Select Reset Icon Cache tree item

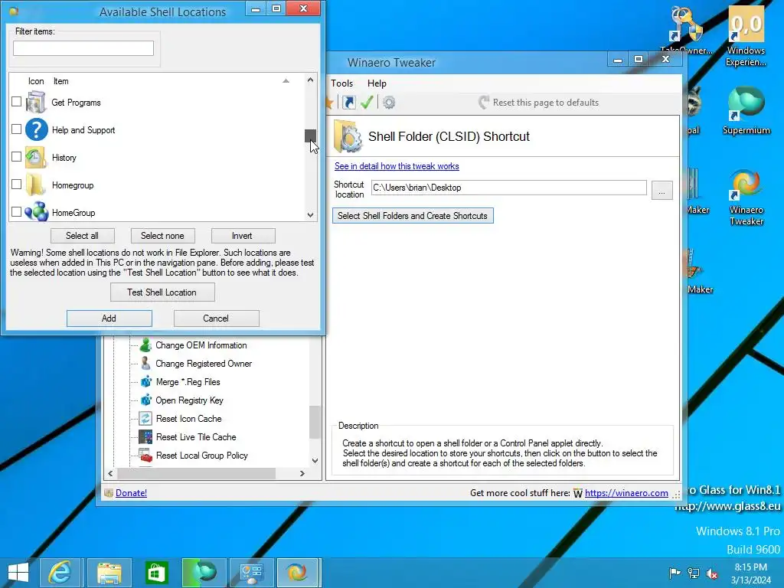point(188,419)
